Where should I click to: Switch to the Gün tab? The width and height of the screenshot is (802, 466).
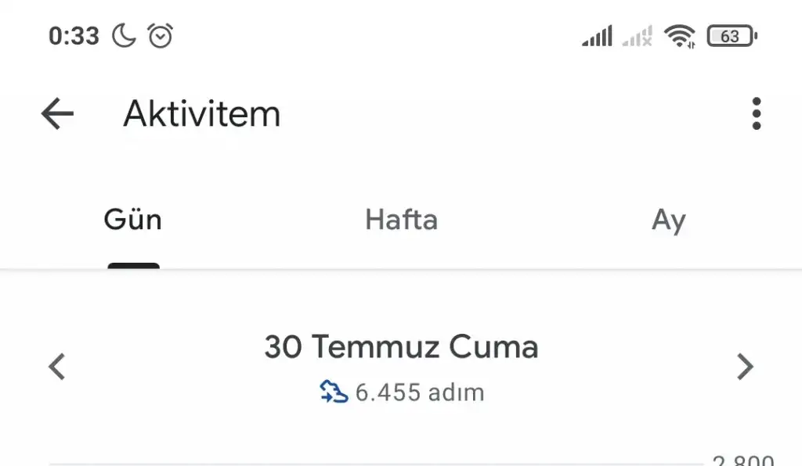pos(133,220)
